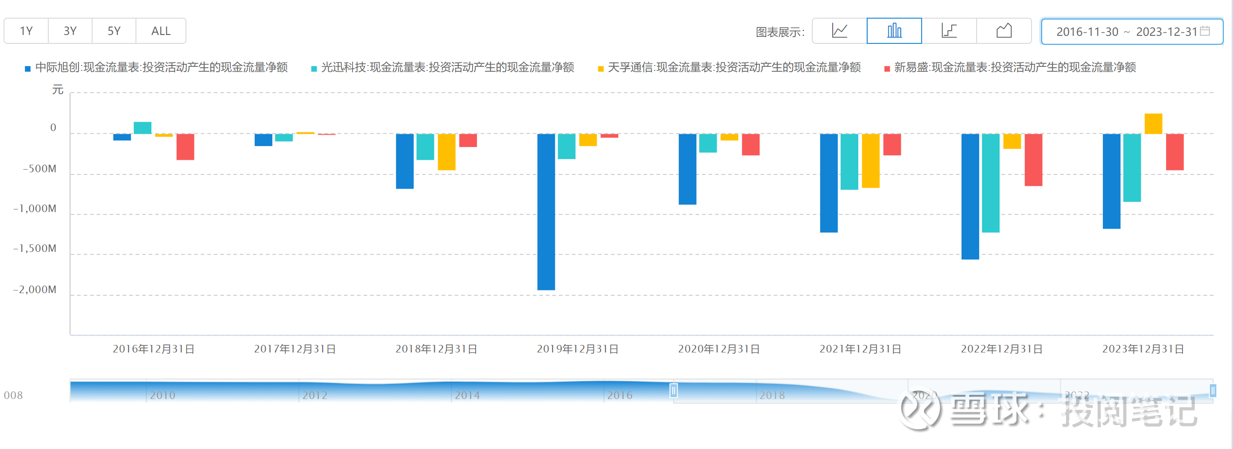Click the blue 2018 中际旭创 bar
The height and width of the screenshot is (449, 1233).
tap(405, 161)
